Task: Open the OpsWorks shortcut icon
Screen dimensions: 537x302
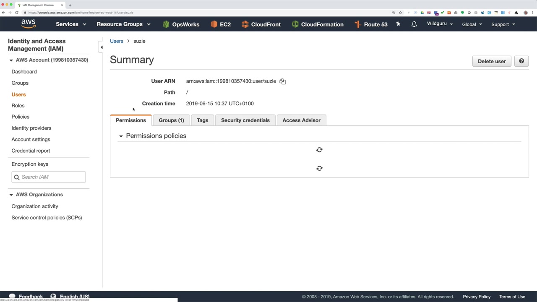Action: [166, 24]
